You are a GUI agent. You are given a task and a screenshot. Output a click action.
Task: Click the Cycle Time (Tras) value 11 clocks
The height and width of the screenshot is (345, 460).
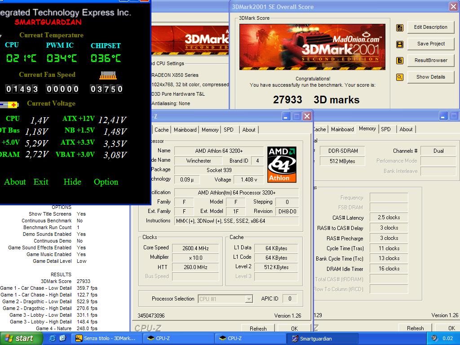coord(389,248)
